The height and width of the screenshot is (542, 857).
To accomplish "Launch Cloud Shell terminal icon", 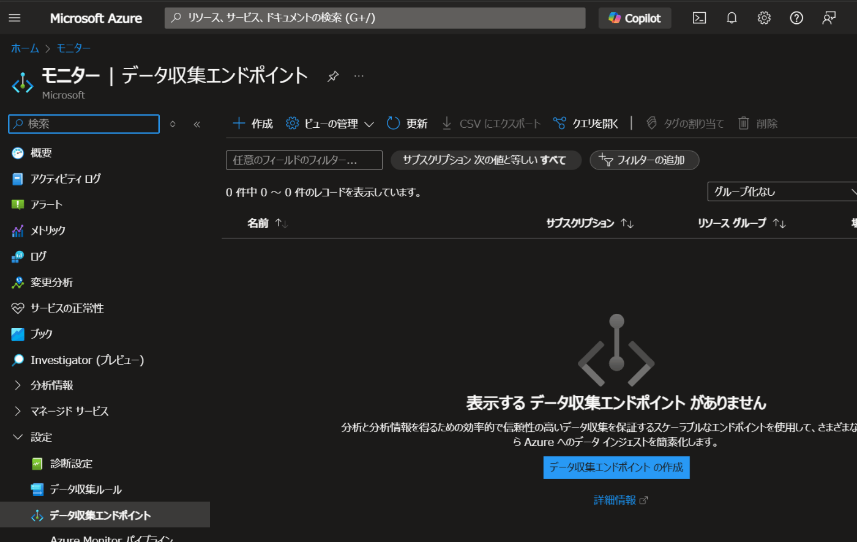I will (699, 18).
